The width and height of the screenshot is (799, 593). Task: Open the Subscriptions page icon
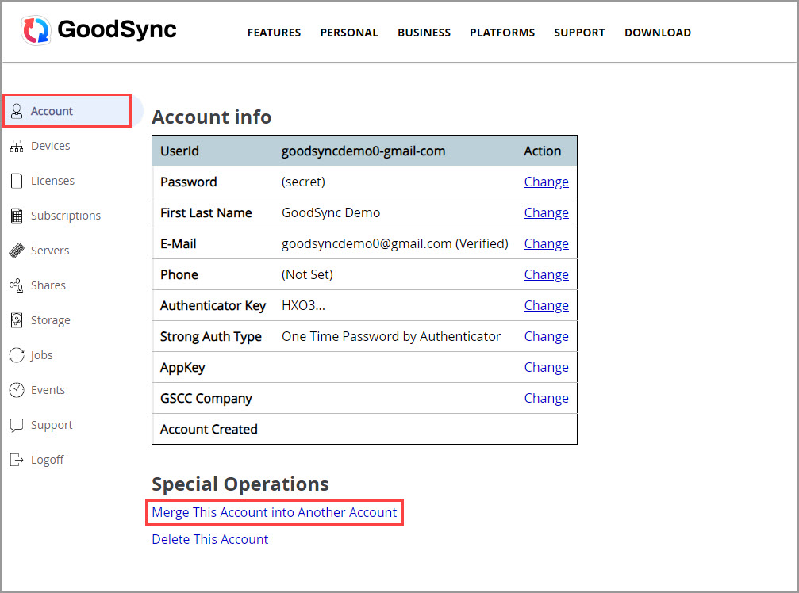click(x=17, y=215)
